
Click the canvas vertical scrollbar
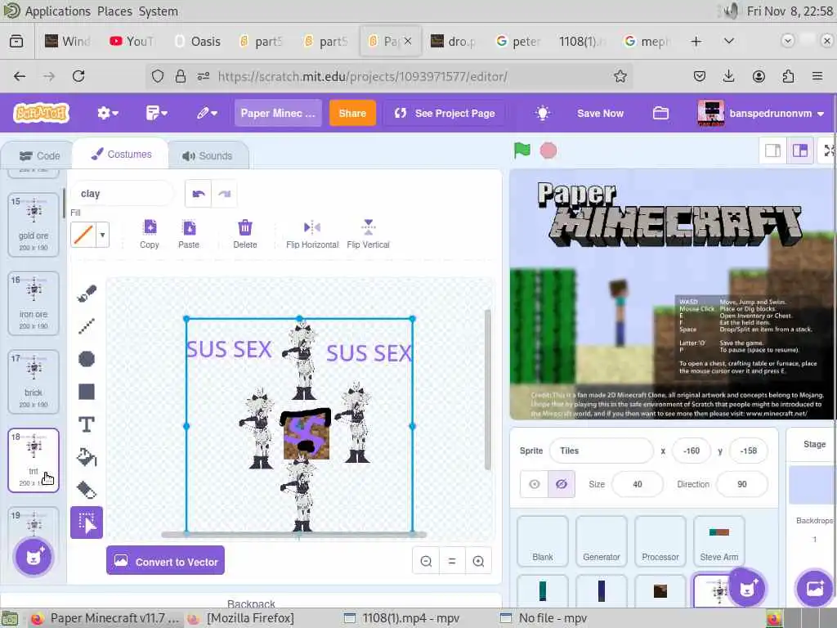tap(487, 390)
